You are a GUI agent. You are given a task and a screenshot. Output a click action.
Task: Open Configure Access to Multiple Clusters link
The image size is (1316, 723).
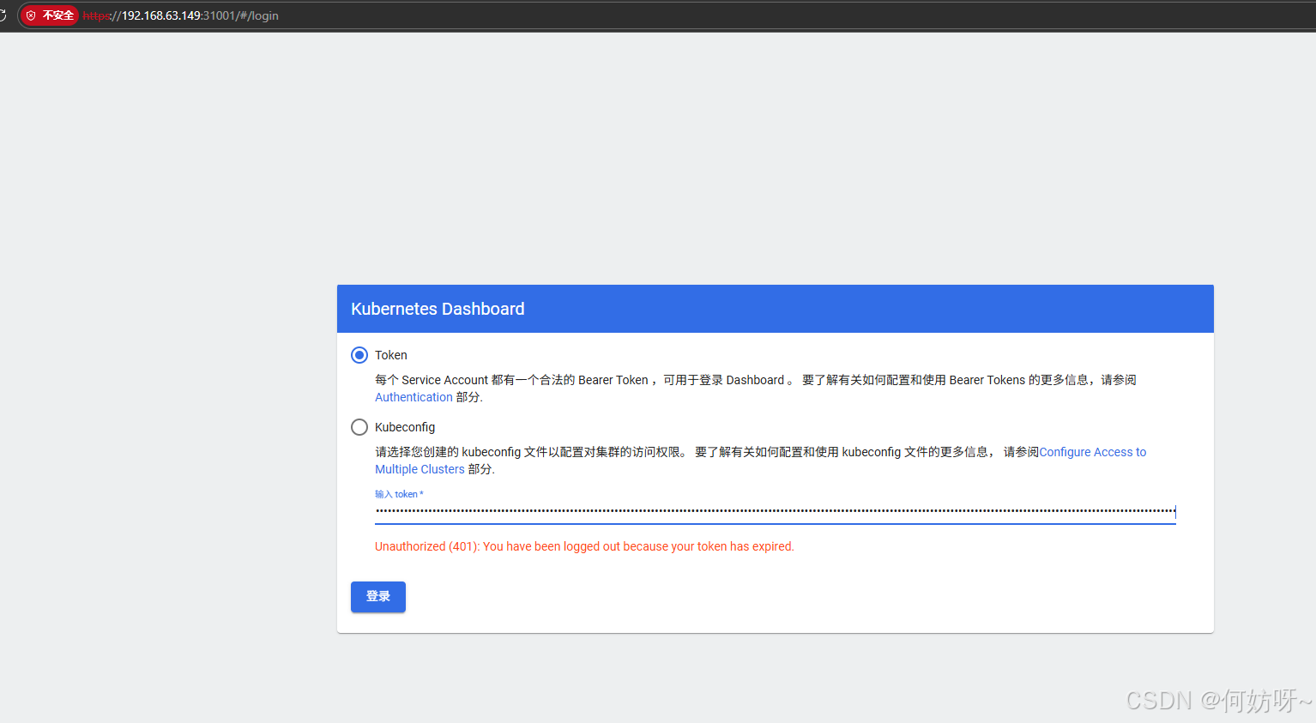[x=1092, y=452]
